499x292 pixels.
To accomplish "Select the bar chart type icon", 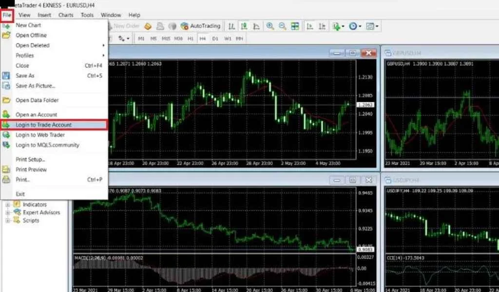I will coord(232,26).
